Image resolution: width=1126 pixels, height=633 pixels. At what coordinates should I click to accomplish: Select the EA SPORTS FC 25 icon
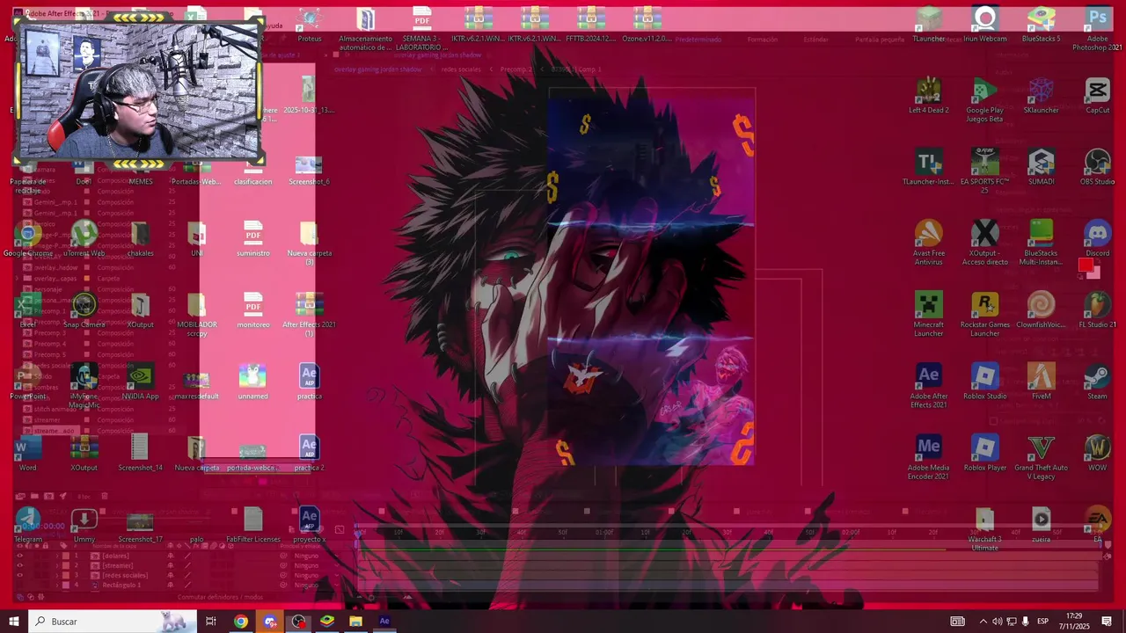pyautogui.click(x=984, y=171)
